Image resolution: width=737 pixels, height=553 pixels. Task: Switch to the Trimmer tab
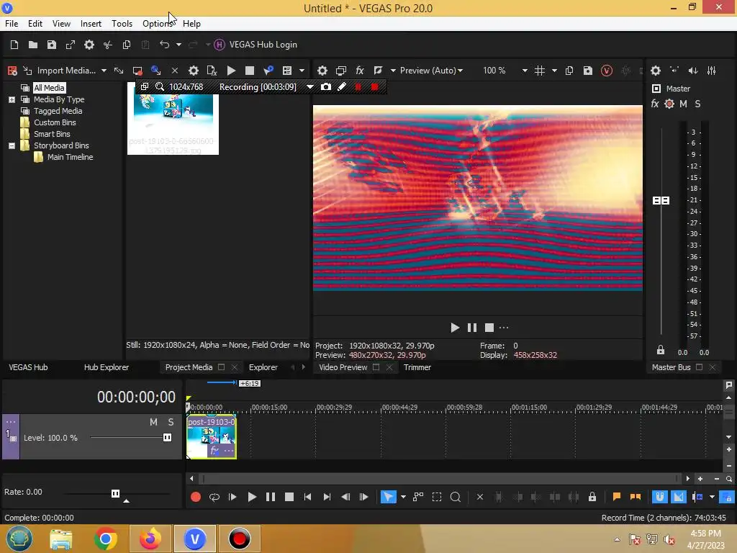click(x=417, y=367)
